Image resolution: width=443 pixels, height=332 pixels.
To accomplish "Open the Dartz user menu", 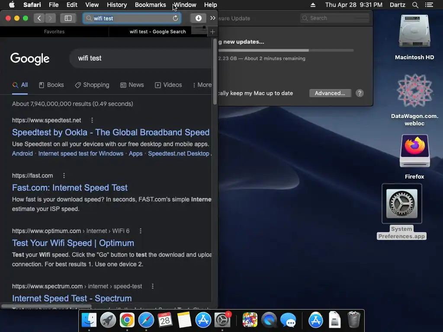I will [397, 5].
